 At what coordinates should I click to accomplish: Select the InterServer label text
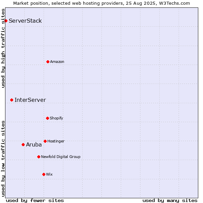30,100
